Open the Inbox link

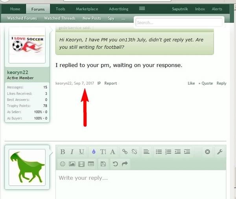[x=200, y=9]
